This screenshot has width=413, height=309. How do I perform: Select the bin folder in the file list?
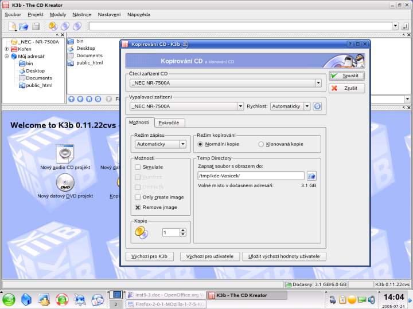tap(75, 41)
